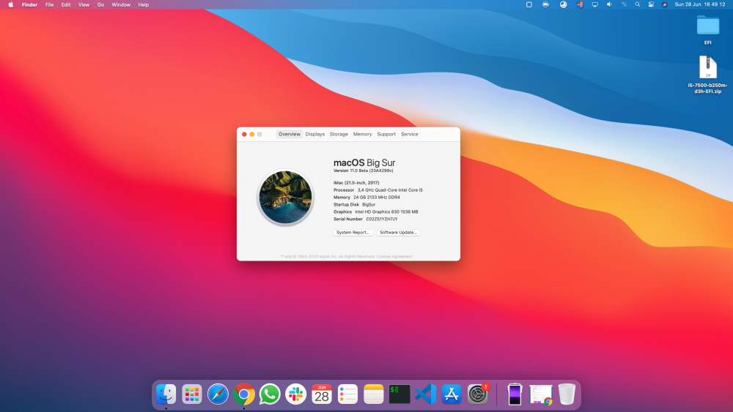This screenshot has height=412, width=733.
Task: Select the i5-7500-b250m-d3h-EFI.zip file
Action: (708, 75)
